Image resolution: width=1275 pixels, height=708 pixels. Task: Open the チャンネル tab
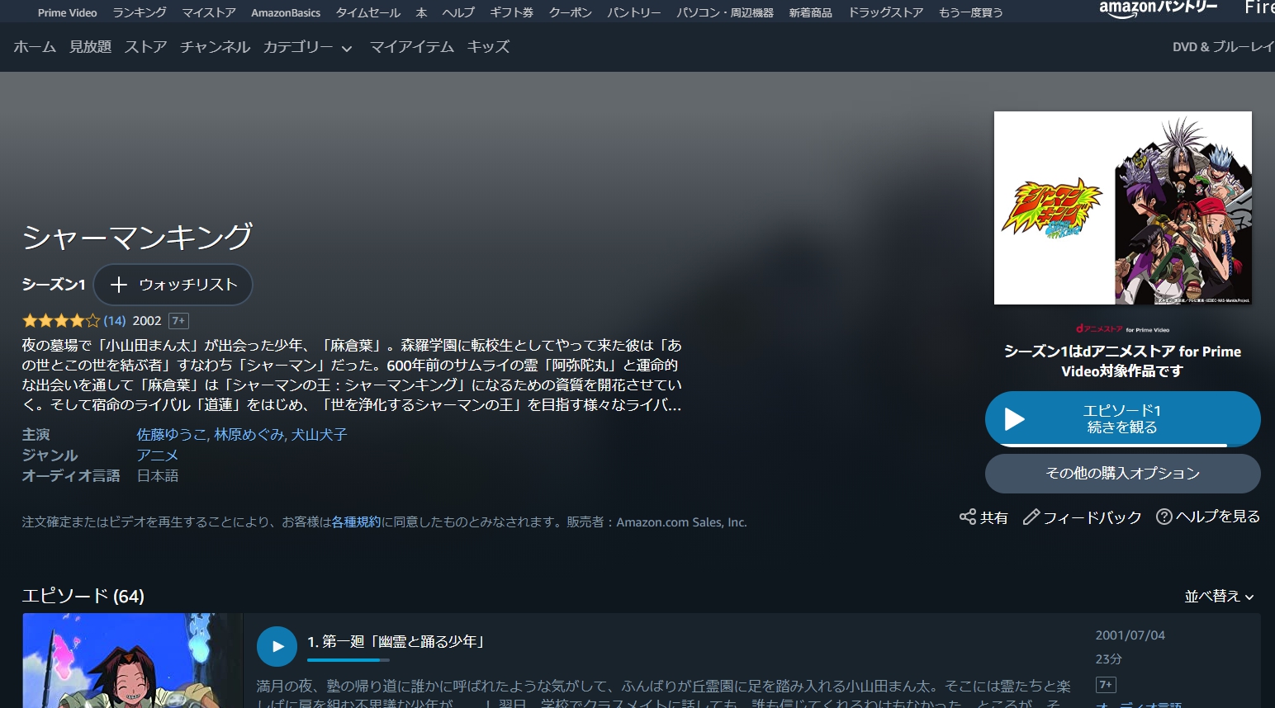[215, 47]
